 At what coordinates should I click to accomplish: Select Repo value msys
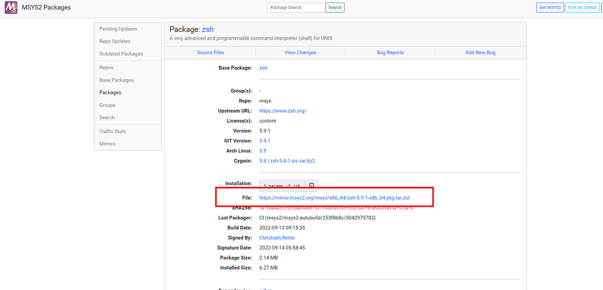point(265,101)
